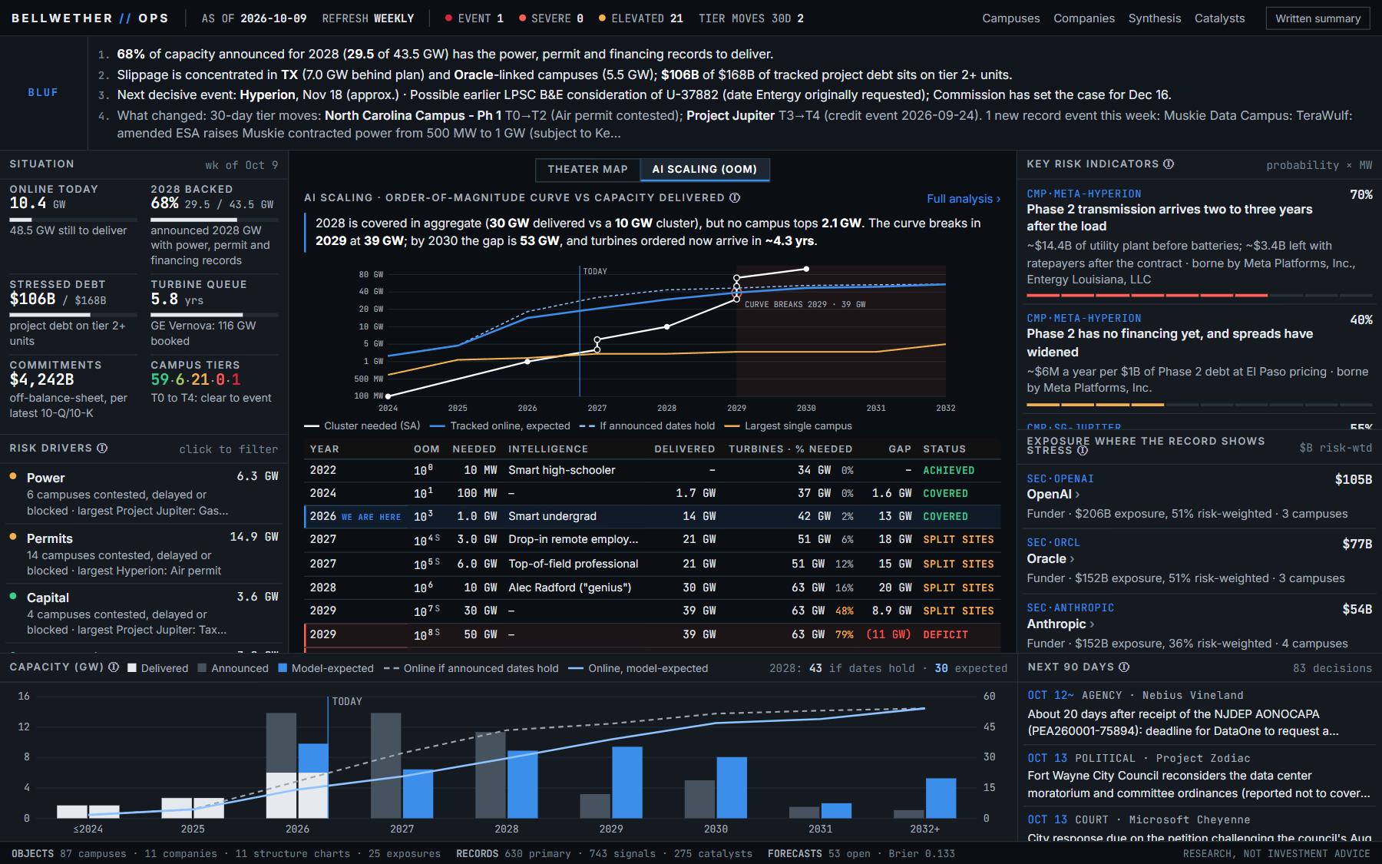Viewport: 1382px width, 864px height.
Task: Go to Synthesis section
Action: [1154, 18]
